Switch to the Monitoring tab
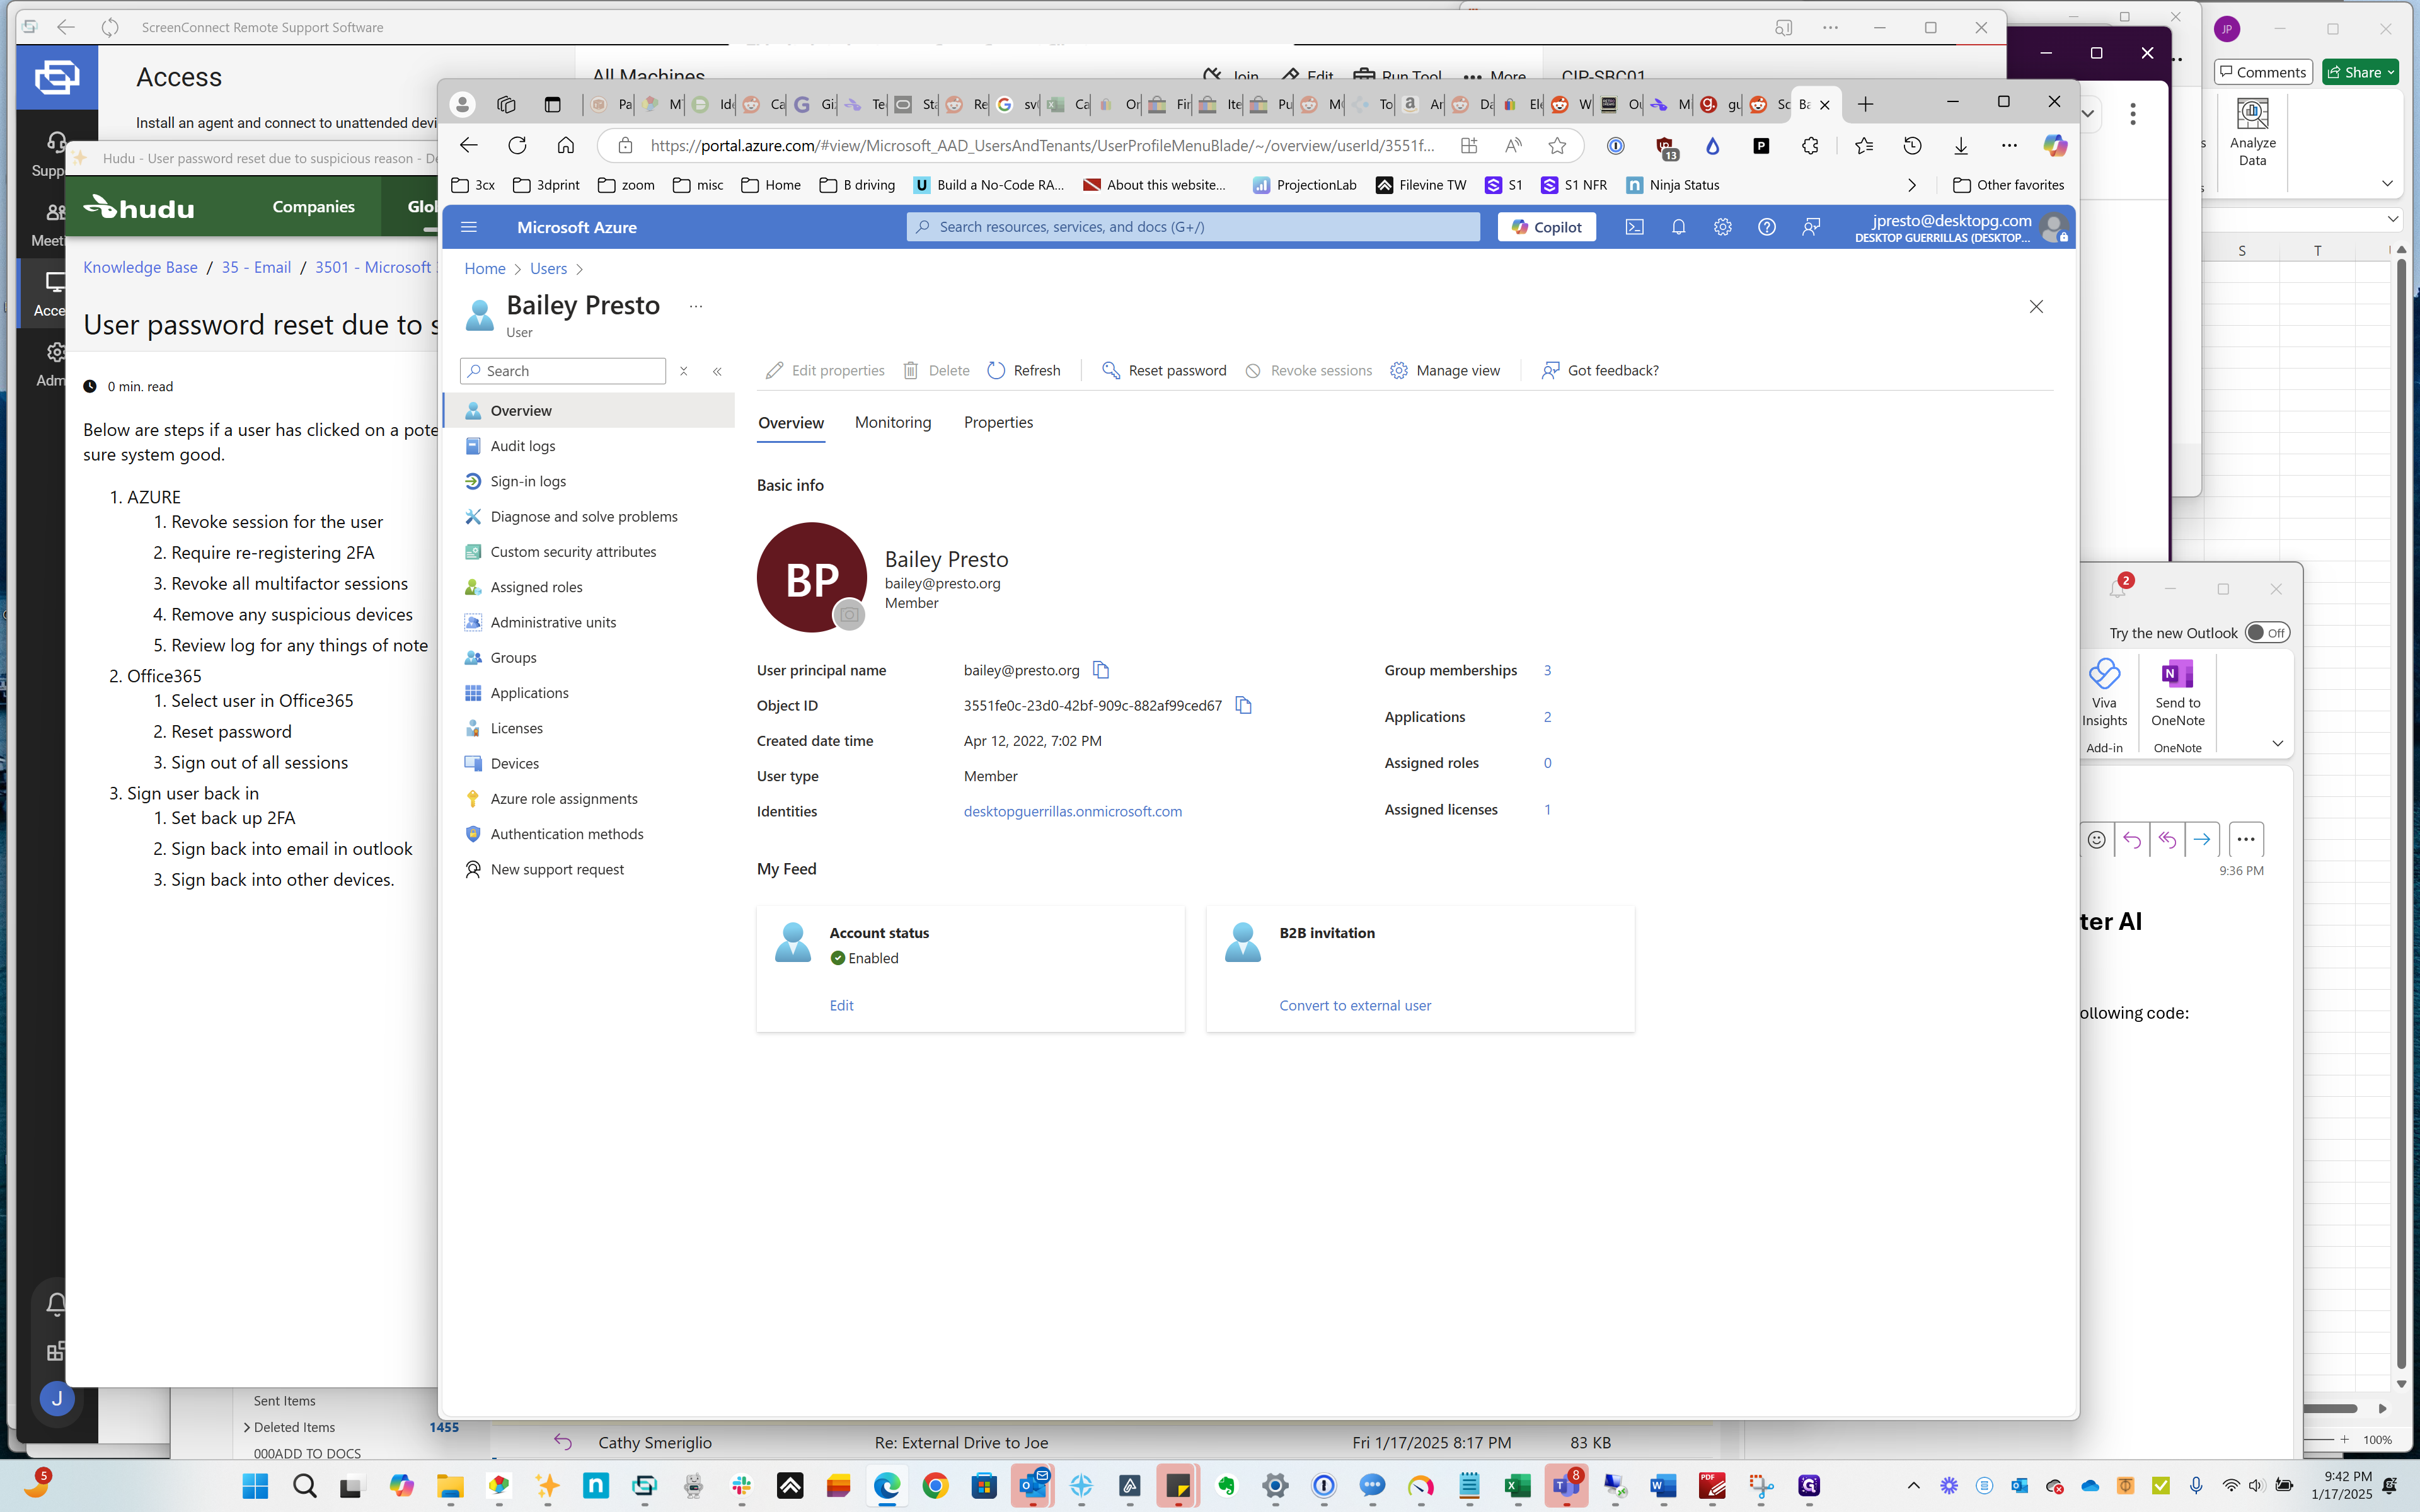 893,423
